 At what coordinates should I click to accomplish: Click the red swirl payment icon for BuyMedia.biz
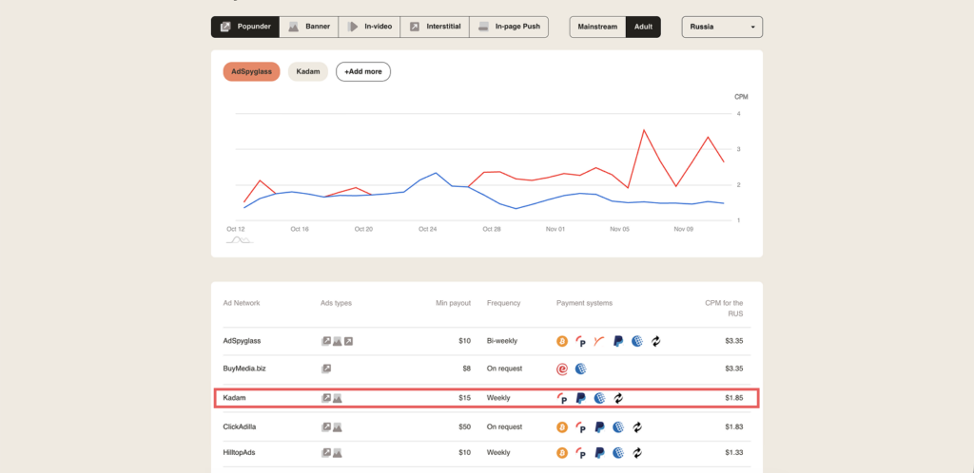pos(562,369)
